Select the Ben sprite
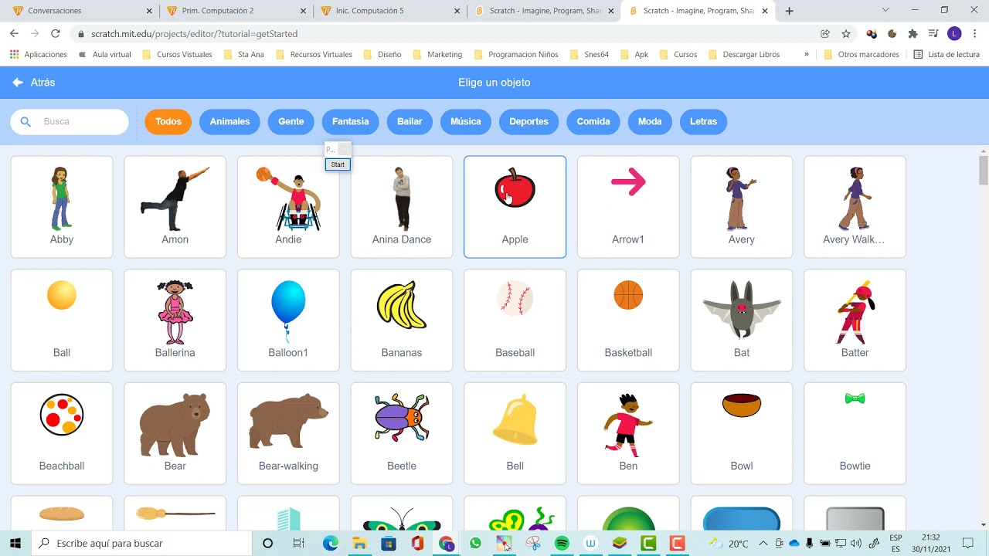This screenshot has width=989, height=556. 628,434
